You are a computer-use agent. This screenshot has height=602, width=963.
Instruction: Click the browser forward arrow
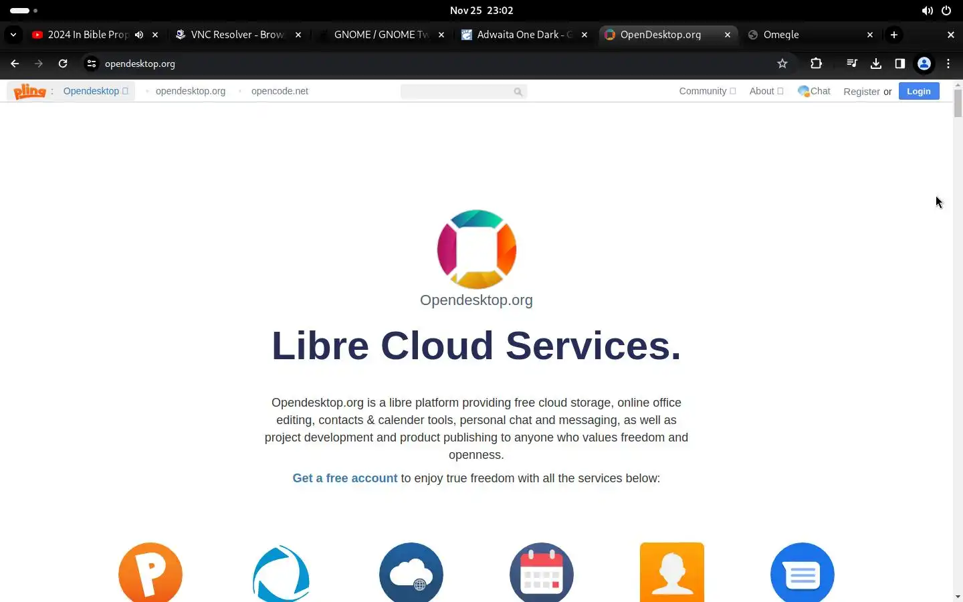(x=39, y=64)
